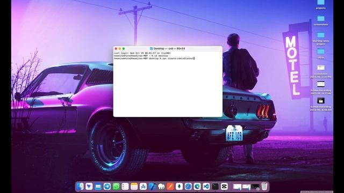Select the Screenshot 2:32 PM file
Image resolution: width=344 pixels, height=193 pixels.
point(320,71)
